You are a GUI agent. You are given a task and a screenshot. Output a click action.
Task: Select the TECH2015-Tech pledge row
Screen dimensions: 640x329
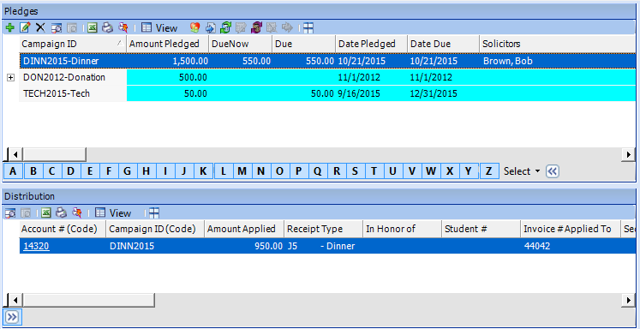coord(327,94)
